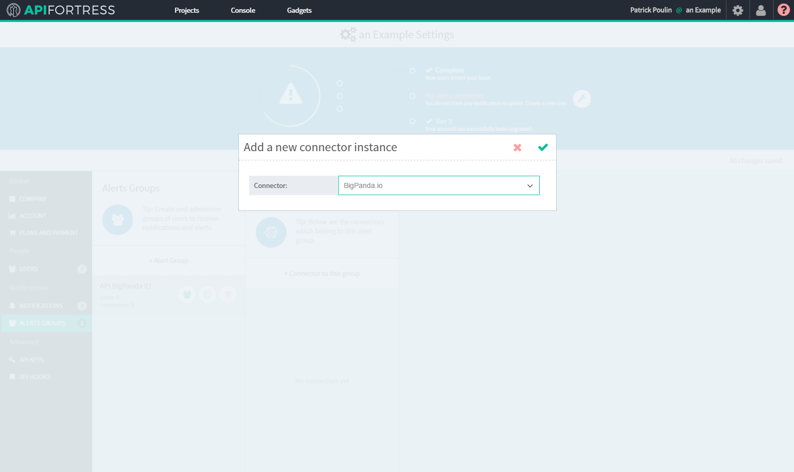Open API Keys in the sidebar

click(x=31, y=360)
